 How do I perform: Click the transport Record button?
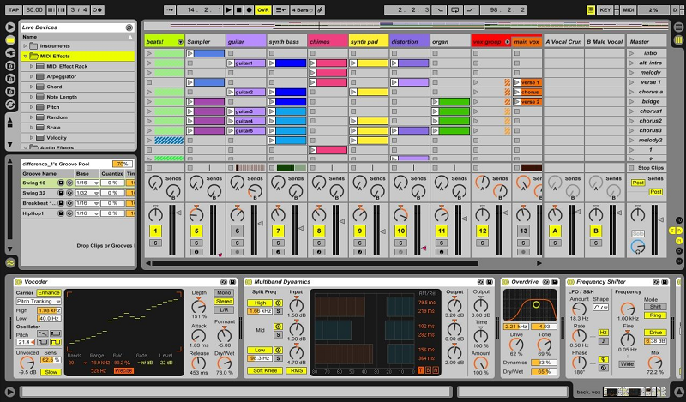249,9
